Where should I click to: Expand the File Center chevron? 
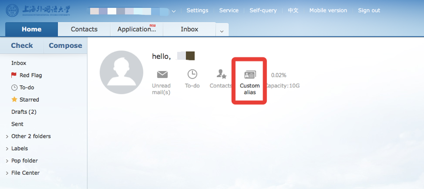click(x=7, y=173)
